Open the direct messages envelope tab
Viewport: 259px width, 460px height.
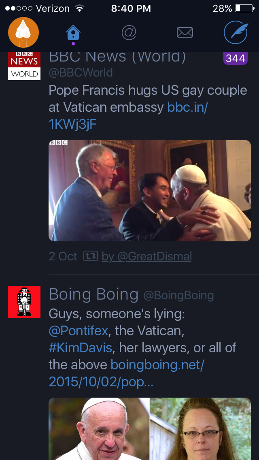tap(185, 33)
